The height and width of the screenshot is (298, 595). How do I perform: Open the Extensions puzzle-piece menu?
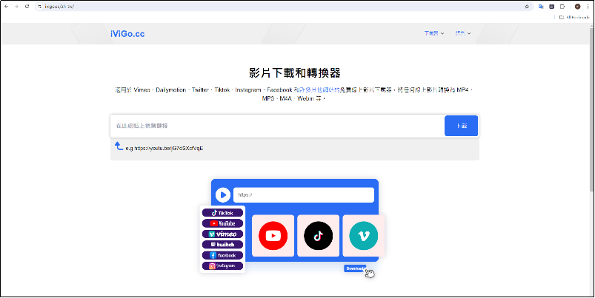562,7
